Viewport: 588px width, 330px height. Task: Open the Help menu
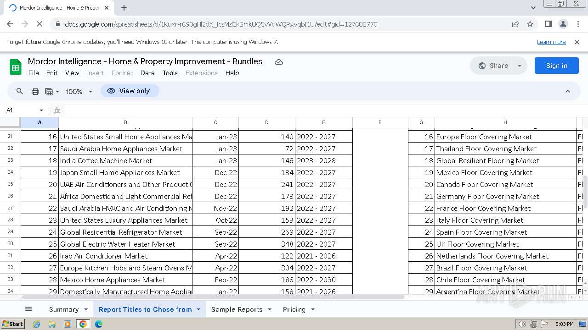[232, 73]
